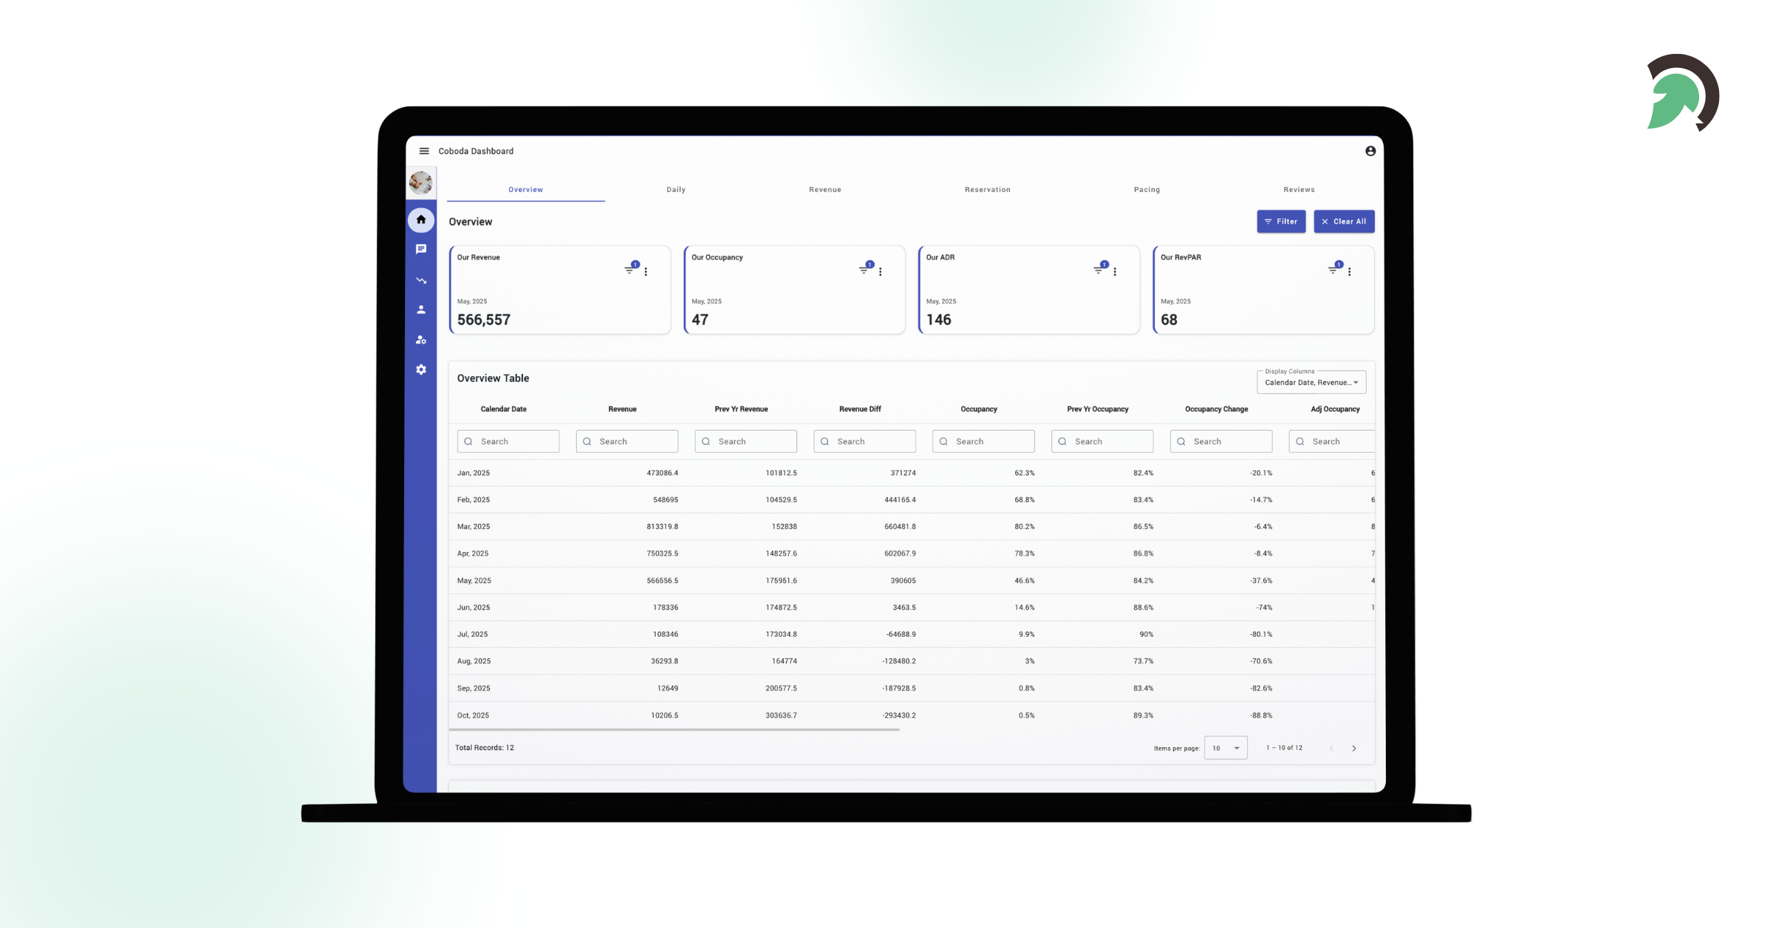1773x928 pixels.
Task: Toggle the navigation drawer with hamburger icon
Action: tap(425, 150)
